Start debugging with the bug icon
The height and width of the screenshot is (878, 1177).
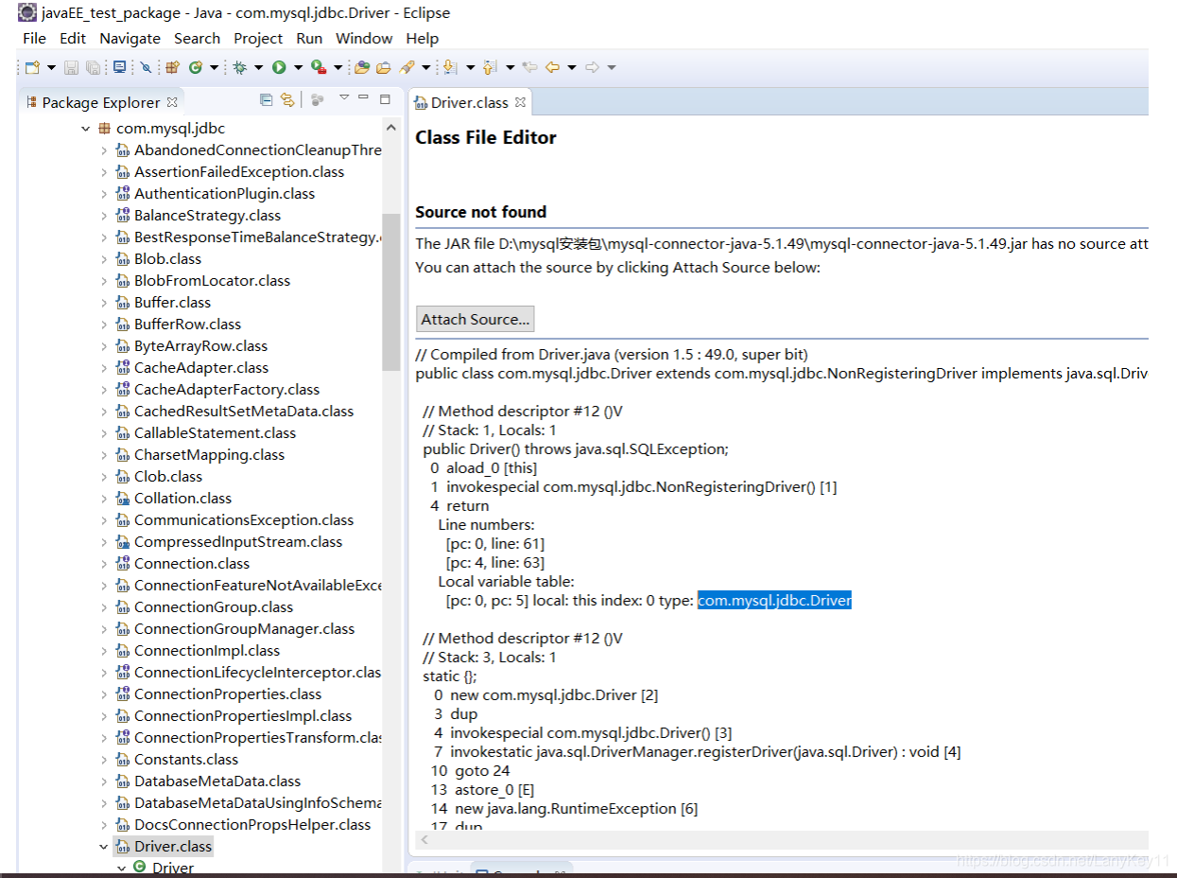pyautogui.click(x=240, y=67)
